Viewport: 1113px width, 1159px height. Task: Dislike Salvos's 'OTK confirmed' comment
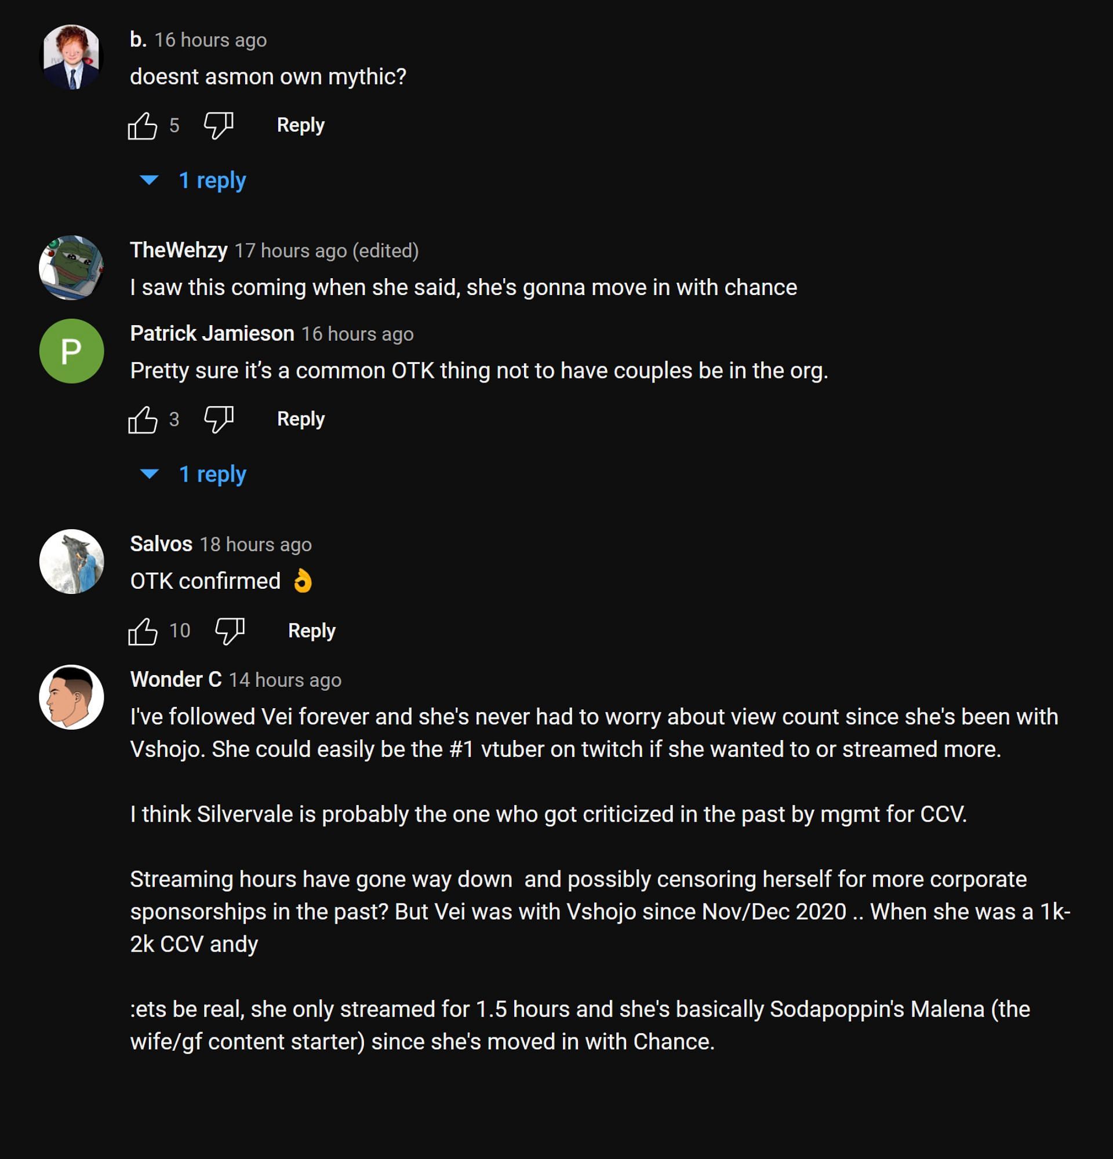click(230, 631)
